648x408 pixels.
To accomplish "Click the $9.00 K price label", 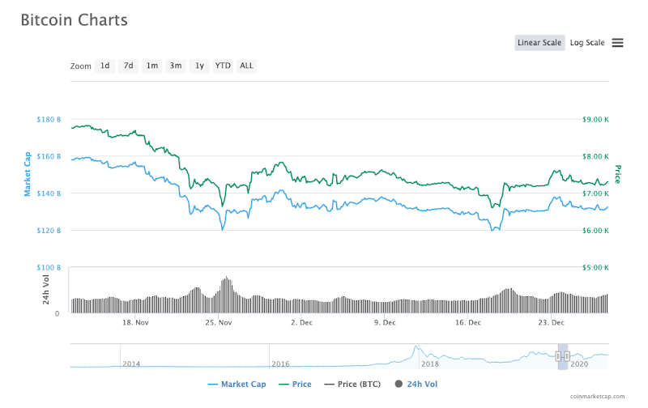I will coord(595,119).
